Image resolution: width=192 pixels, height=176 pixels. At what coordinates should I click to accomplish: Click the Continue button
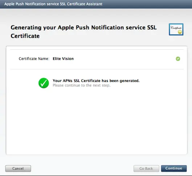click(x=174, y=168)
